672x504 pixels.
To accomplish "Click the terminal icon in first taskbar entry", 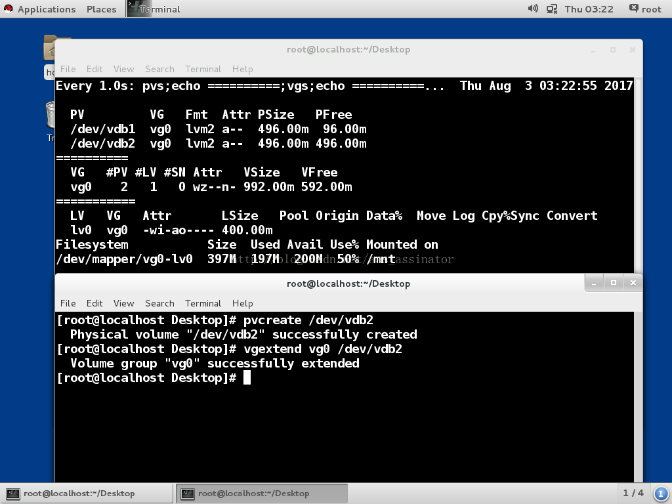I will pos(12,493).
